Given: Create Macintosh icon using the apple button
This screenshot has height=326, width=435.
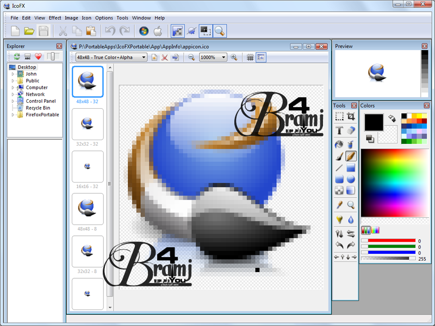Looking at the screenshot, I should point(158,31).
